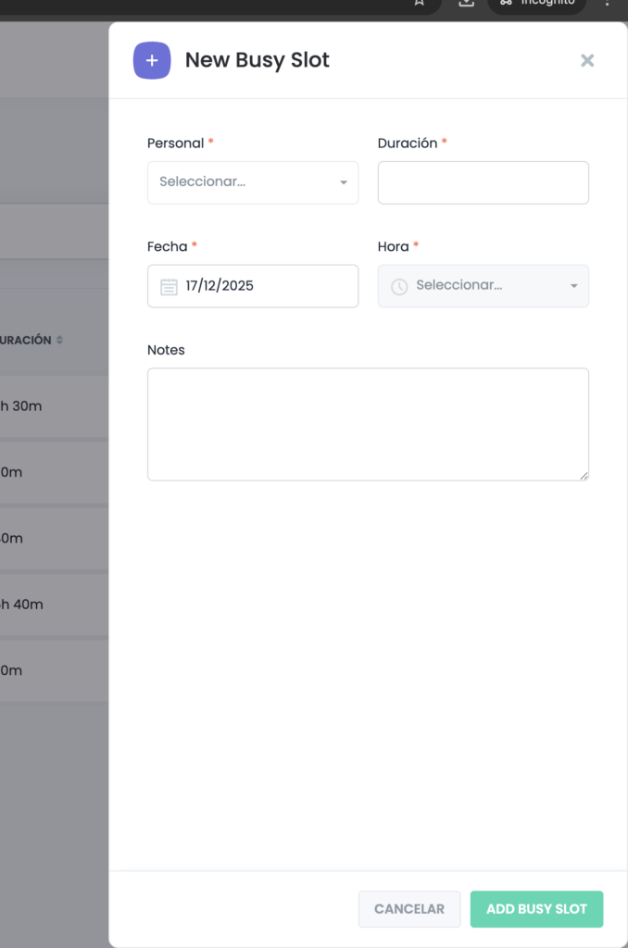Click the browser download icon

[466, 3]
